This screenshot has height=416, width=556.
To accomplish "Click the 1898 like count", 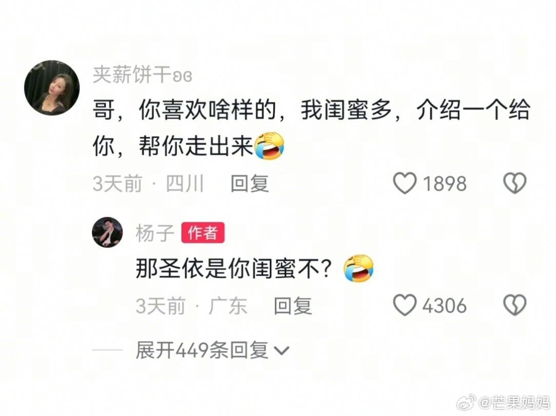I will pos(445,184).
